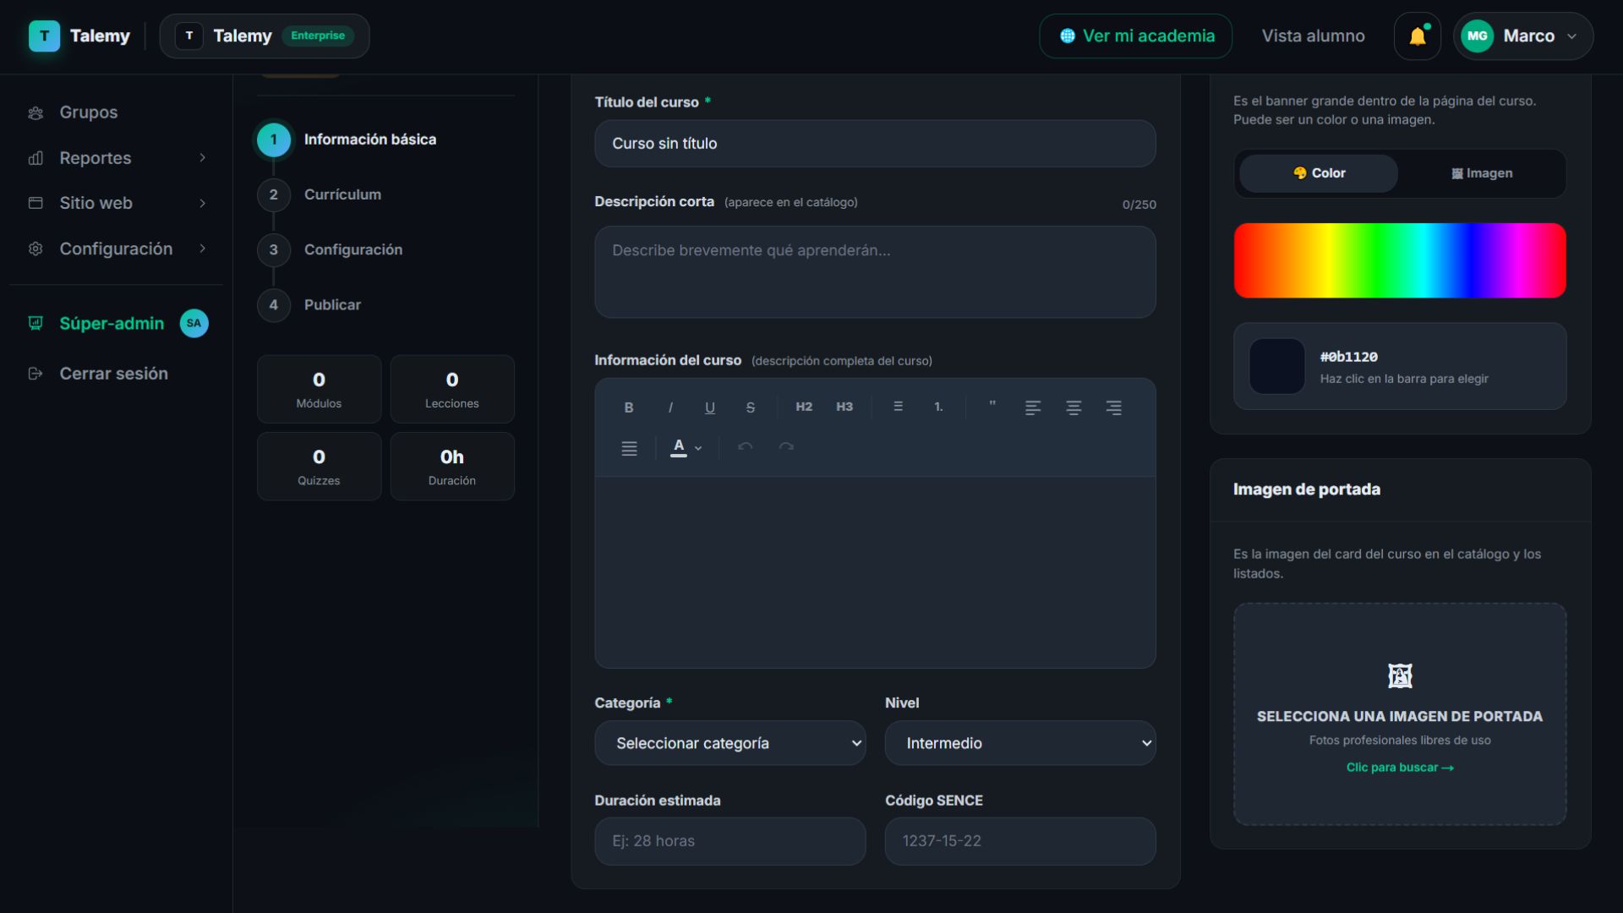Click the Duración estimada field
The width and height of the screenshot is (1623, 913).
pyautogui.click(x=730, y=841)
